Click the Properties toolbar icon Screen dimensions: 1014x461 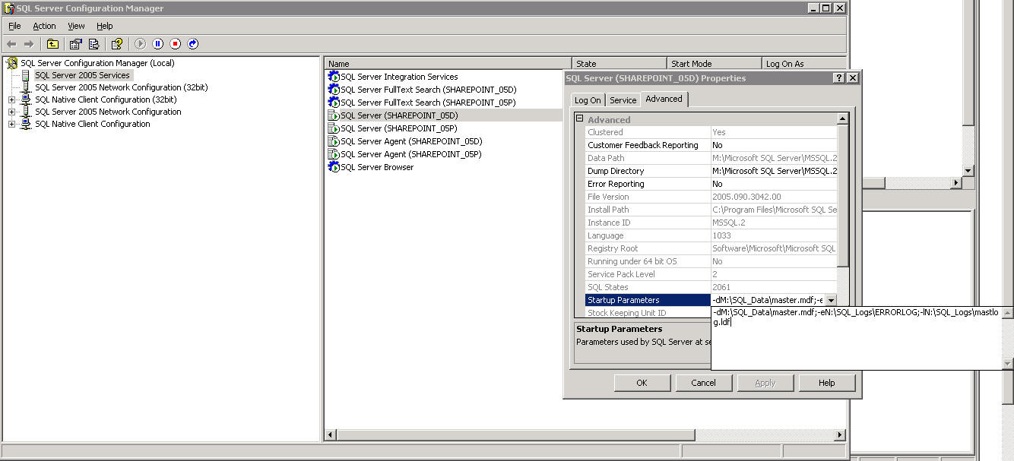[x=76, y=44]
